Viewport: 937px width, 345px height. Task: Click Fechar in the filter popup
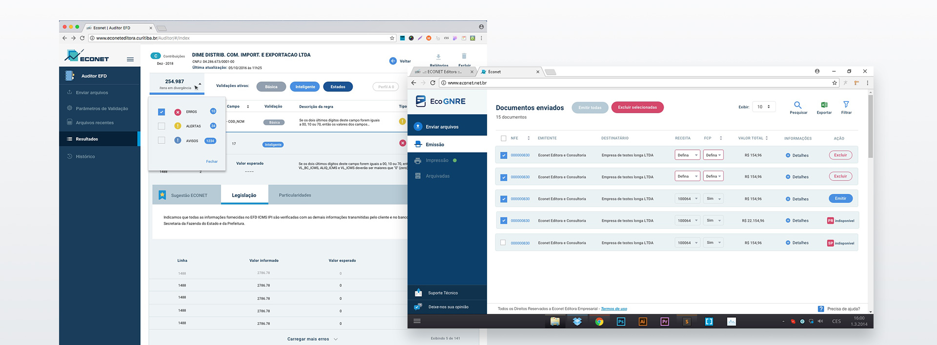pos(212,162)
